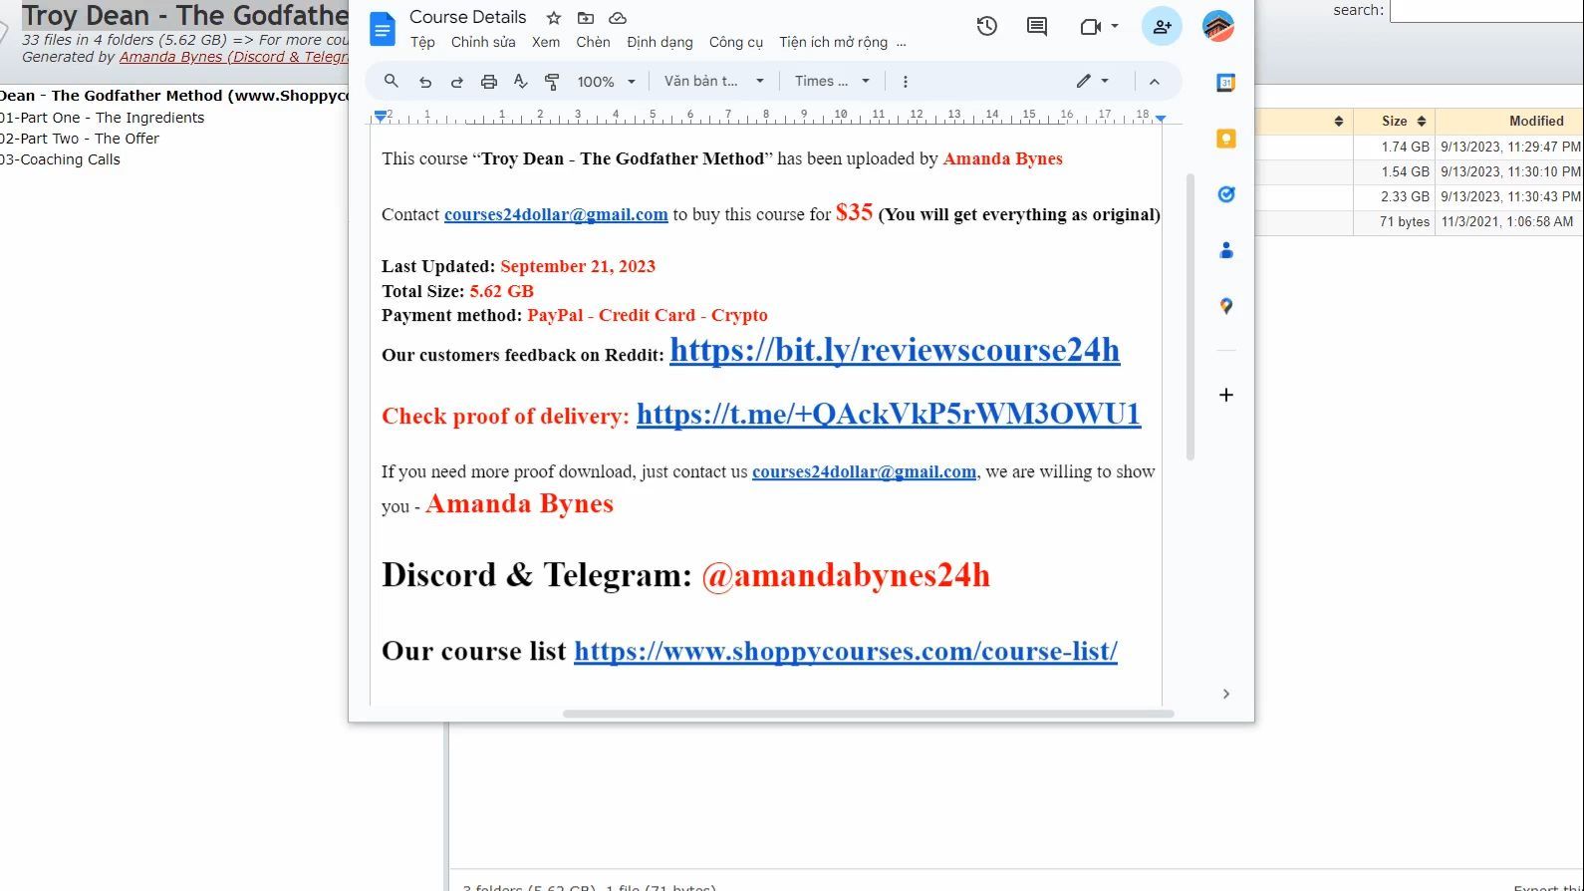Viewport: 1584px width, 891px height.
Task: Open the Tệp menu
Action: click(422, 42)
